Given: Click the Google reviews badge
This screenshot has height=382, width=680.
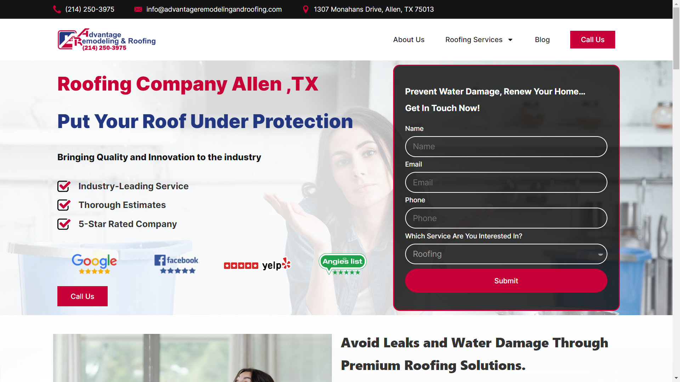Looking at the screenshot, I should click(94, 264).
